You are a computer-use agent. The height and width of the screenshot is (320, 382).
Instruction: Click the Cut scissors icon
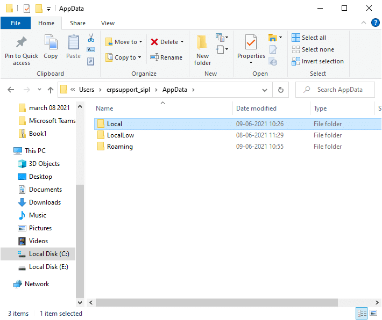(x=91, y=38)
